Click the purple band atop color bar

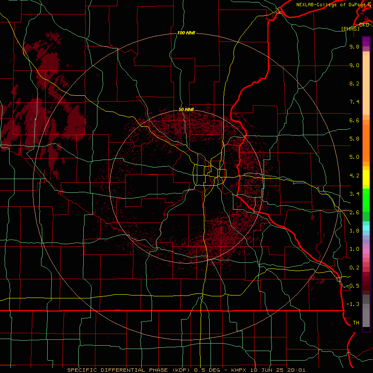[x=366, y=41]
